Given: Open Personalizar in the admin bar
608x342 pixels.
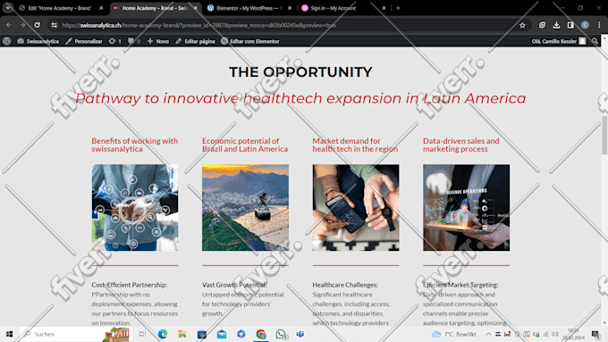Looking at the screenshot, I should 84,41.
